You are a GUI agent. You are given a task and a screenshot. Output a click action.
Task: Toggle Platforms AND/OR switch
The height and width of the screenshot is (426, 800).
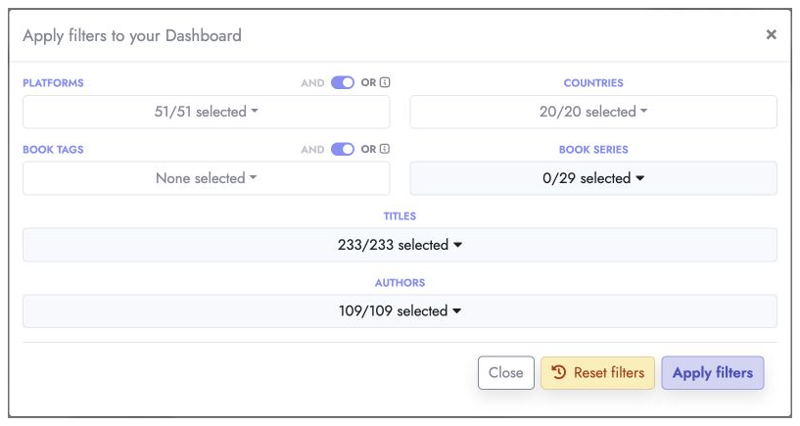(343, 82)
